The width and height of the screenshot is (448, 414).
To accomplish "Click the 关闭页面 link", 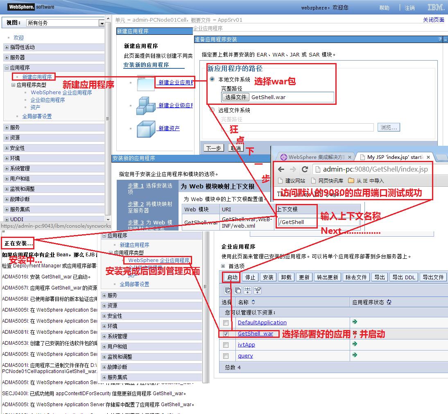I will tap(433, 20).
